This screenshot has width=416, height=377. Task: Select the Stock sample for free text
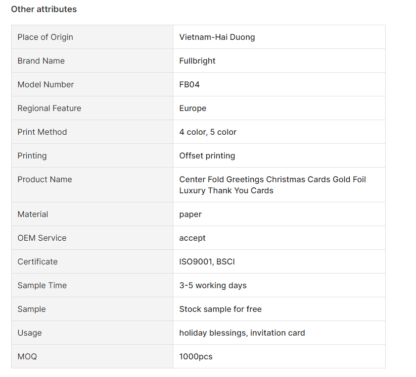[220, 309]
